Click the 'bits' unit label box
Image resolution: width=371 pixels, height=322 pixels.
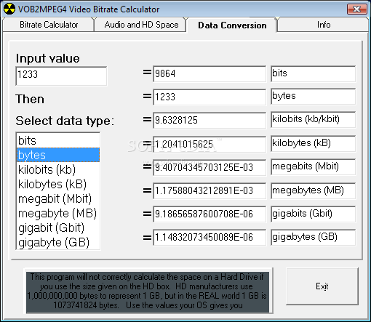(313, 73)
